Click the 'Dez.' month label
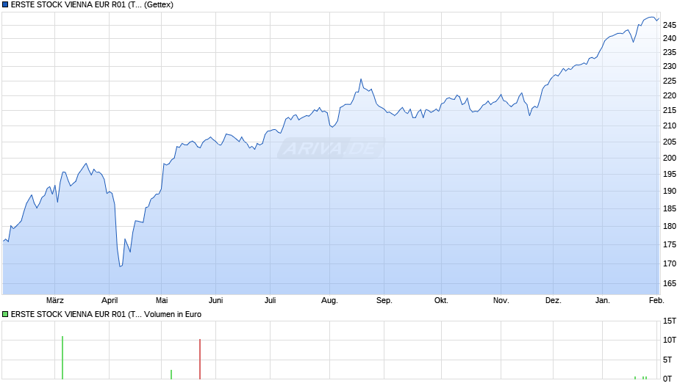 coord(554,300)
